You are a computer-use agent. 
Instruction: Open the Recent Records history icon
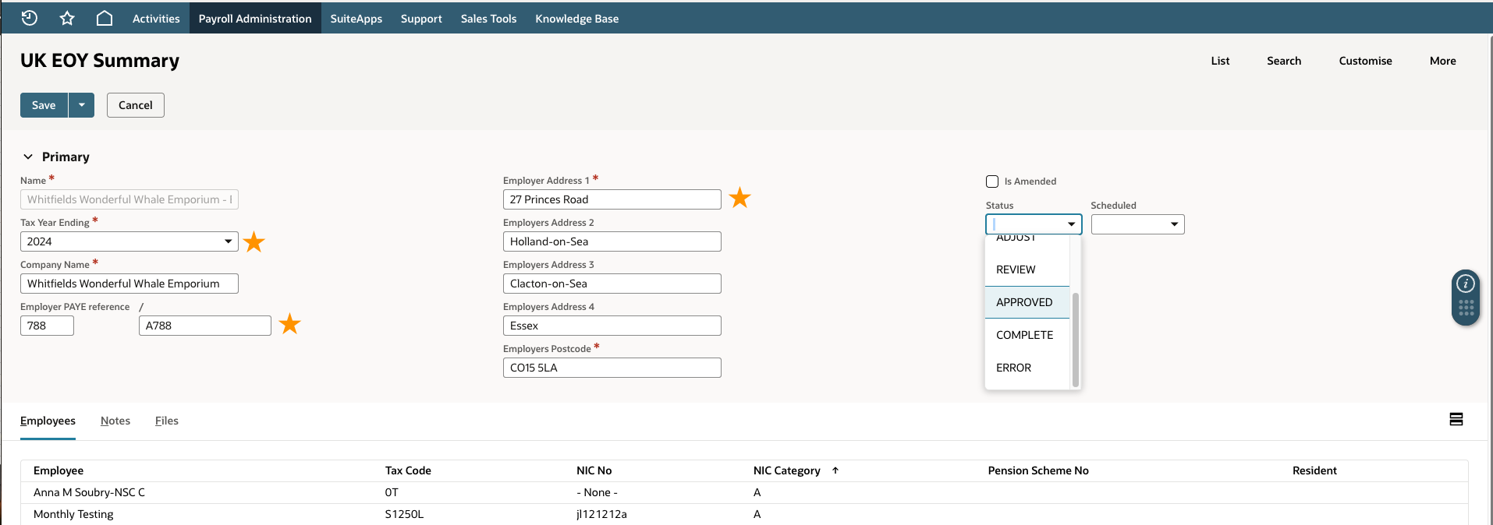29,18
